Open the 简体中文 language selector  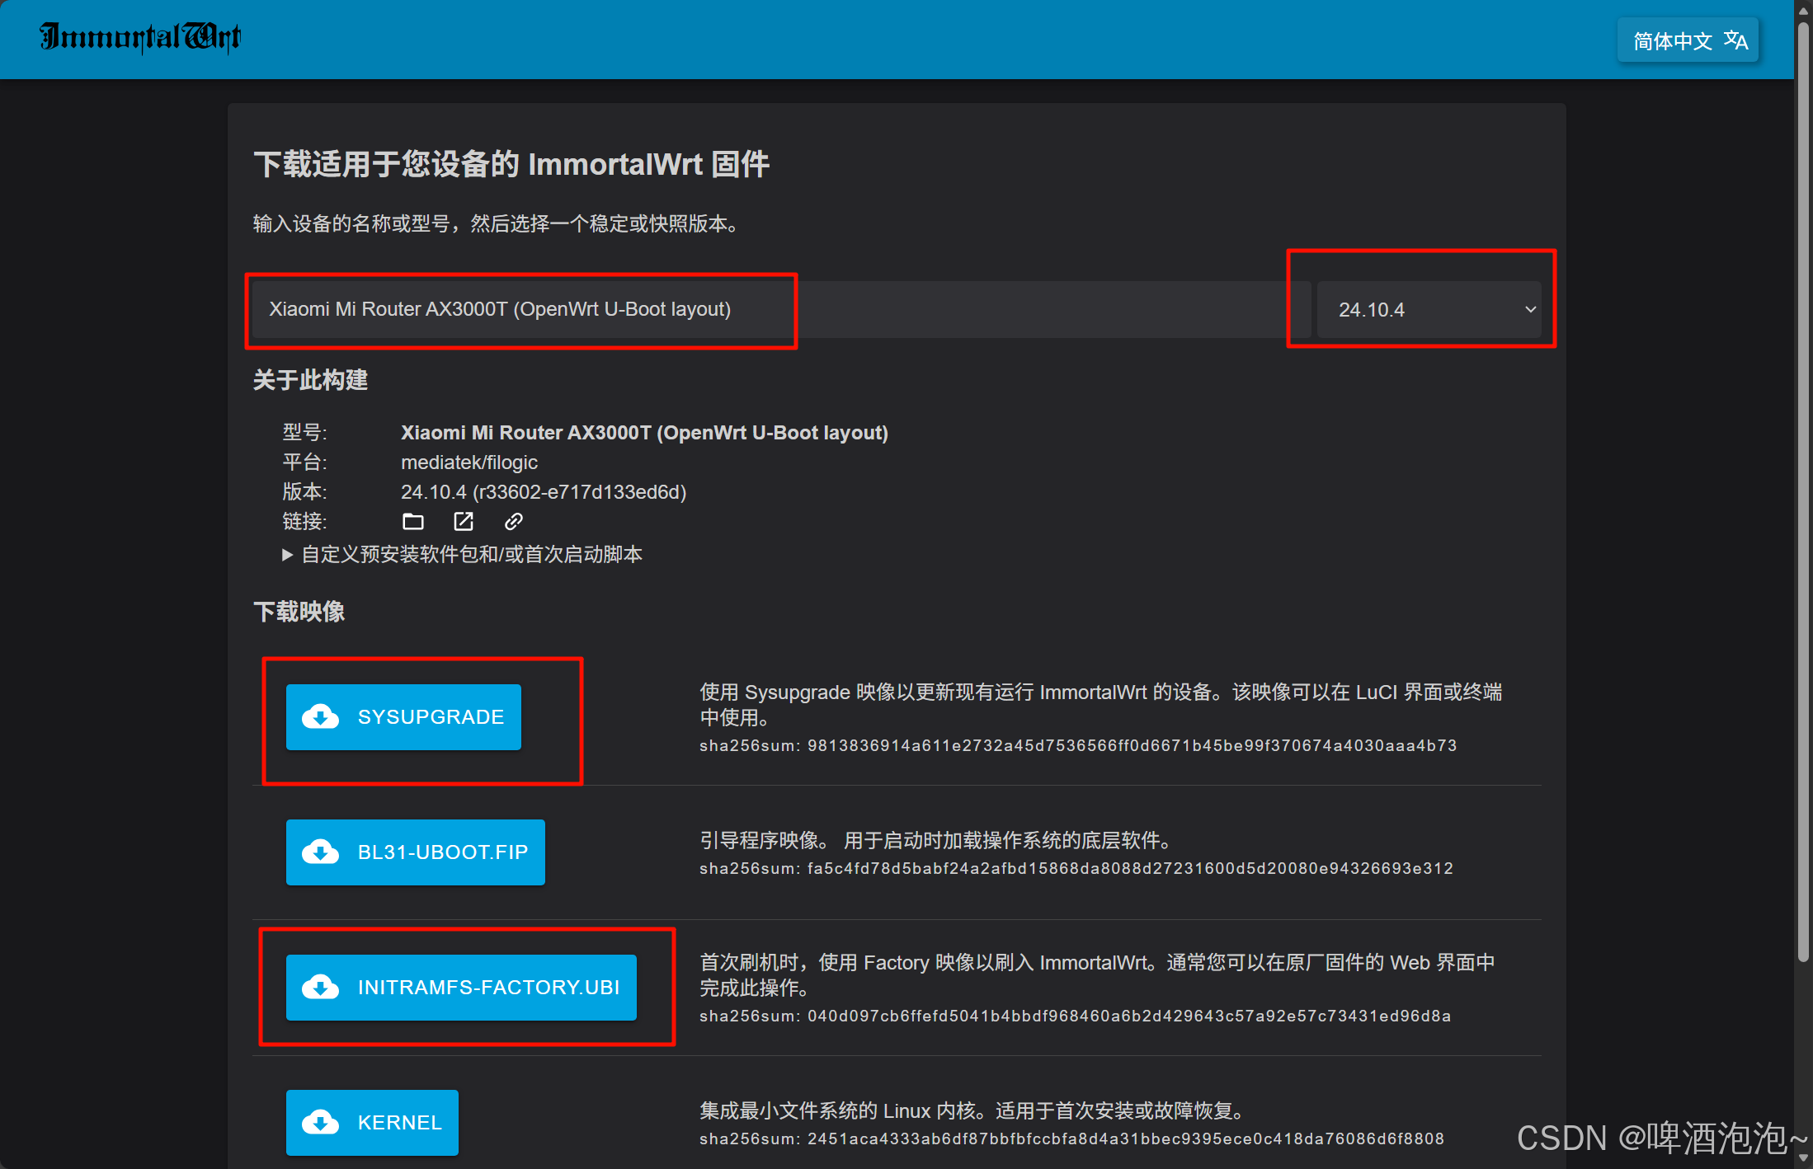tap(1673, 40)
